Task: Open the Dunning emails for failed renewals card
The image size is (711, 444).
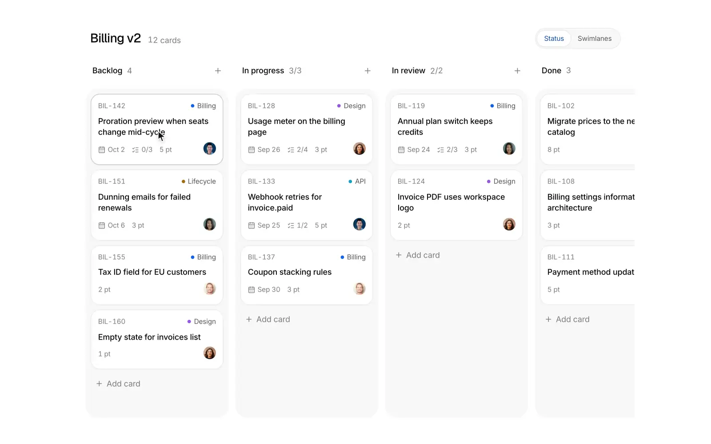Action: pos(157,205)
